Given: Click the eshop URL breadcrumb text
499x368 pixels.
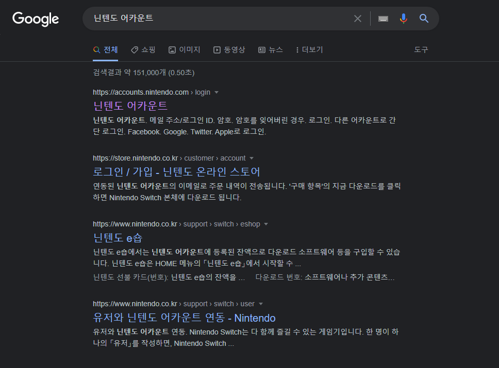Looking at the screenshot, I should click(250, 224).
